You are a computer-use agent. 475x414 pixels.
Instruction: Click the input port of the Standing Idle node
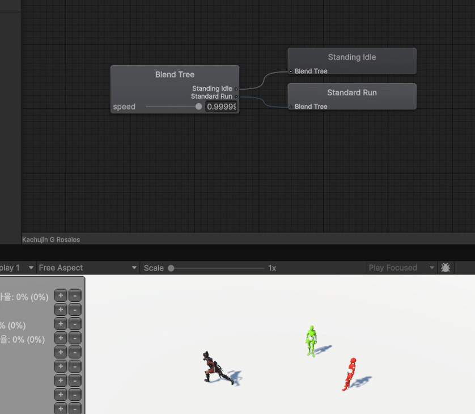pos(291,71)
